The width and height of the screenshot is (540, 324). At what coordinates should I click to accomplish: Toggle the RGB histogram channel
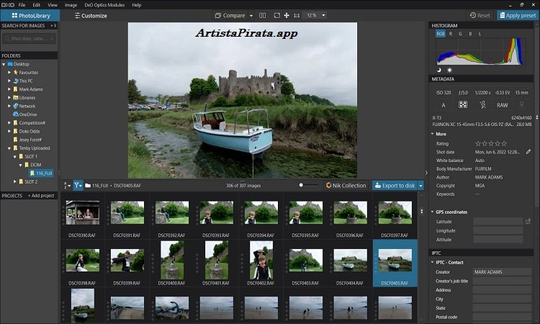coord(441,33)
